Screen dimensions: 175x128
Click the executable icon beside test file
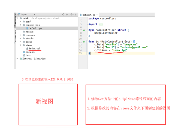(x=24, y=55)
